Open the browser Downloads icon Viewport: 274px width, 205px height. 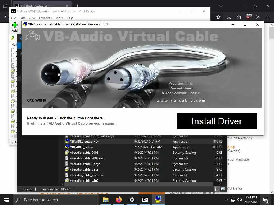click(x=229, y=17)
